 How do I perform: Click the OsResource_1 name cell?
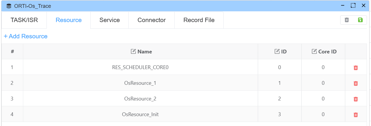140,83
